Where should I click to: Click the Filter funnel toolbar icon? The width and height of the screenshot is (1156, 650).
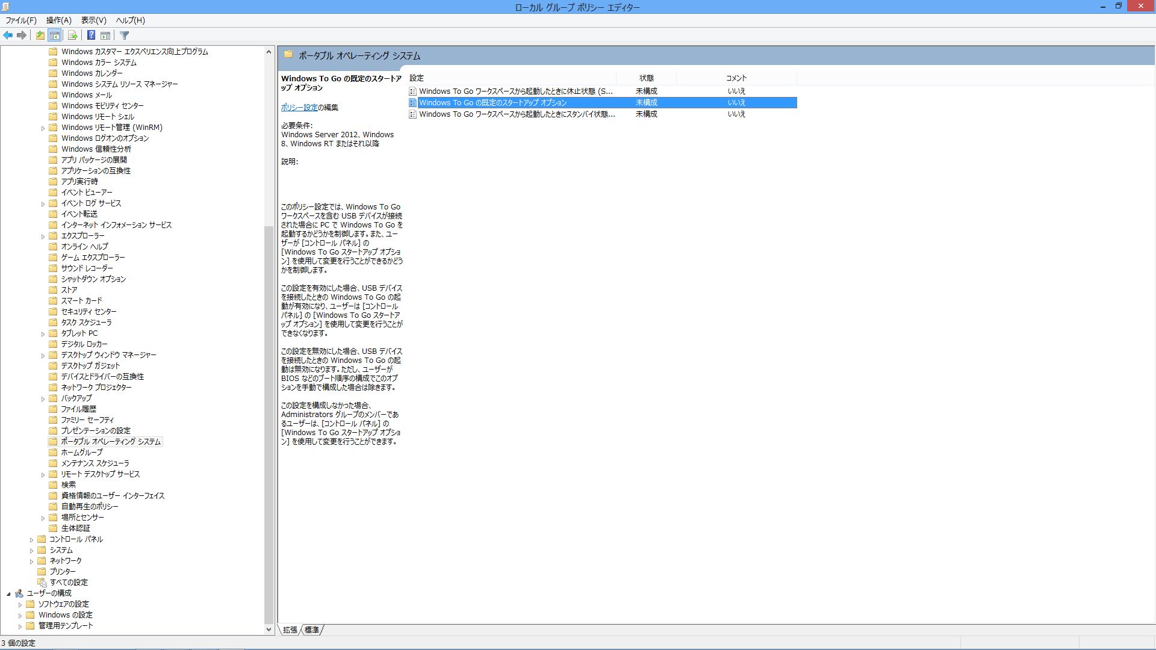pos(125,36)
